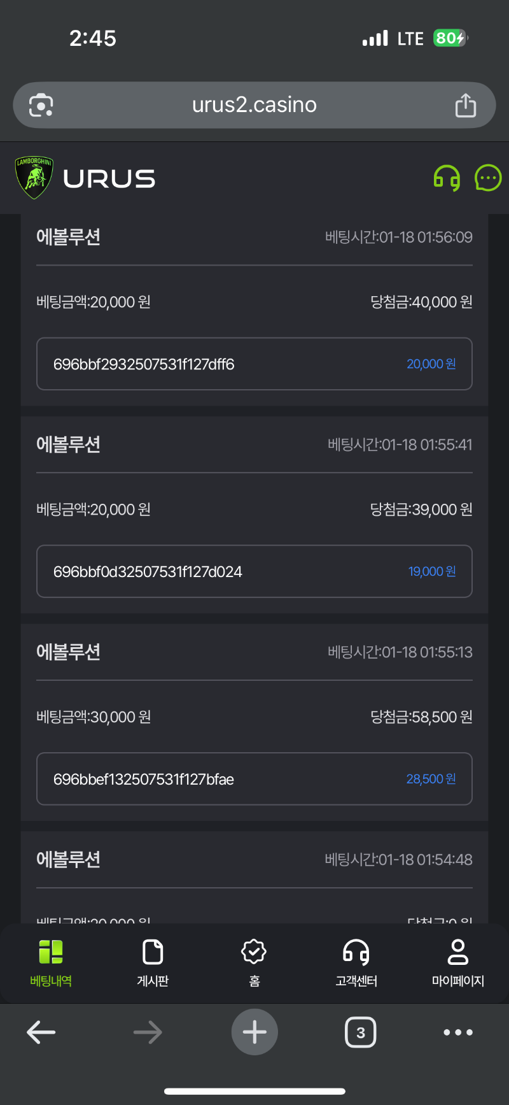The height and width of the screenshot is (1105, 509).
Task: Tap the 19,000 원 profit amount
Action: (432, 572)
